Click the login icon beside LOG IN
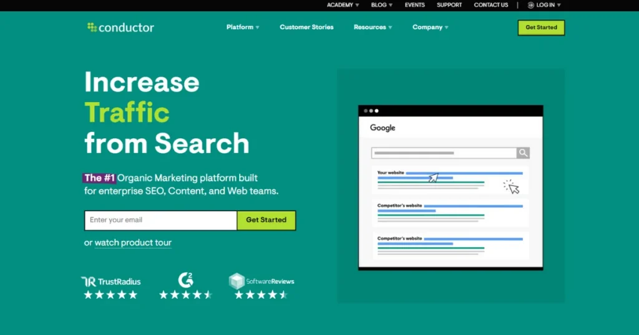Viewport: 639px width, 335px height. pyautogui.click(x=530, y=5)
